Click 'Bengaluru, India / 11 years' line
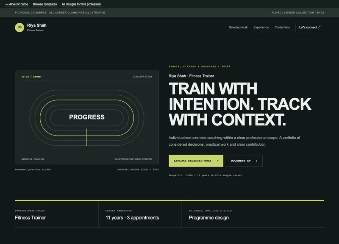 205,175
